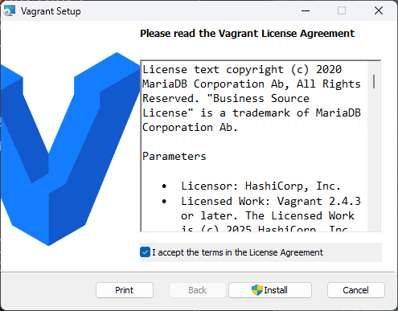This screenshot has height=311, width=398.
Task: Click the "Please read the Vagrant License Agreement" heading
Action: (x=248, y=34)
